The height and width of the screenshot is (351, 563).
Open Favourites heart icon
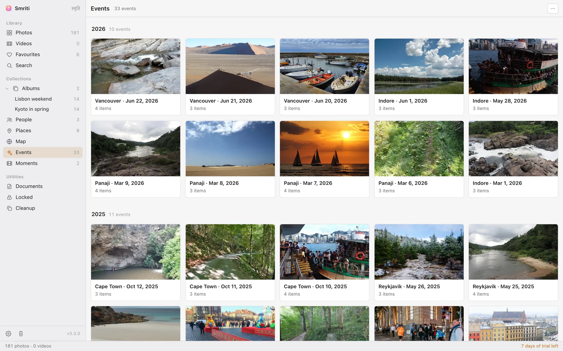click(x=9, y=55)
